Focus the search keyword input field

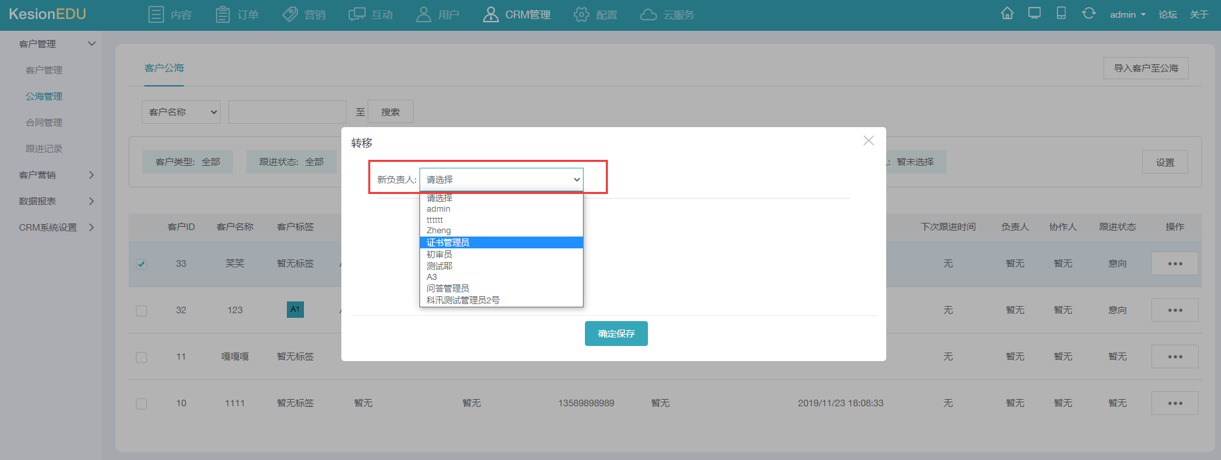coord(288,112)
